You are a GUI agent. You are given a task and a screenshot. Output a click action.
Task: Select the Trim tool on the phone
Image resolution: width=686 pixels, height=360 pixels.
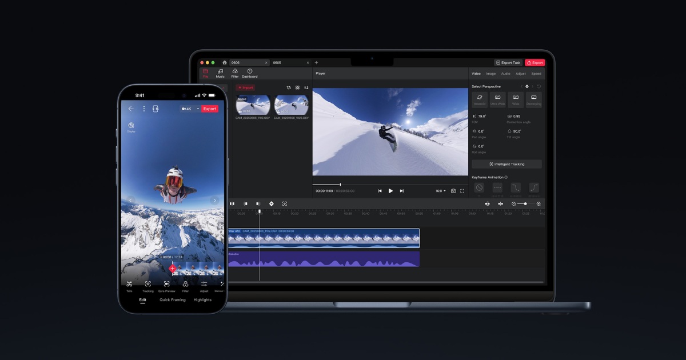[x=129, y=285]
